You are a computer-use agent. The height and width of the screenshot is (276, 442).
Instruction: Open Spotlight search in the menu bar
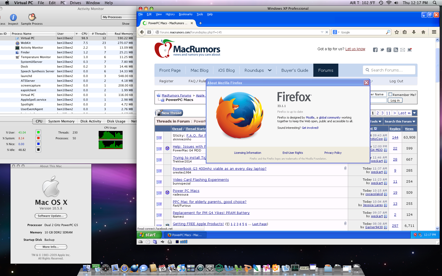click(435, 3)
